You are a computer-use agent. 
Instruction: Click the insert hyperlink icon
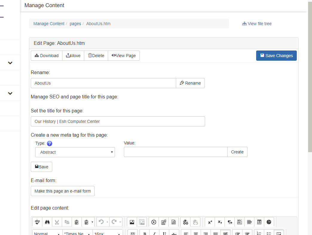pos(185,222)
